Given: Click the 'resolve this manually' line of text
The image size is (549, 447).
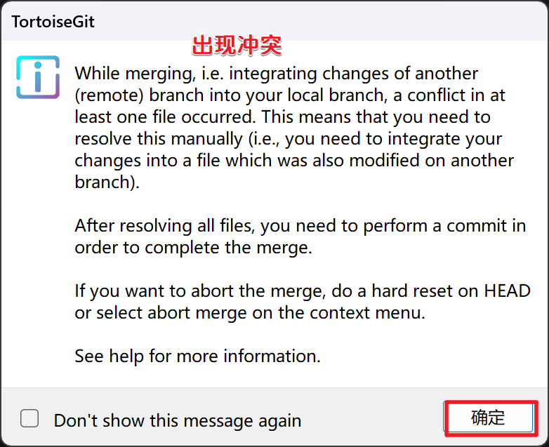Looking at the screenshot, I should click(288, 139).
